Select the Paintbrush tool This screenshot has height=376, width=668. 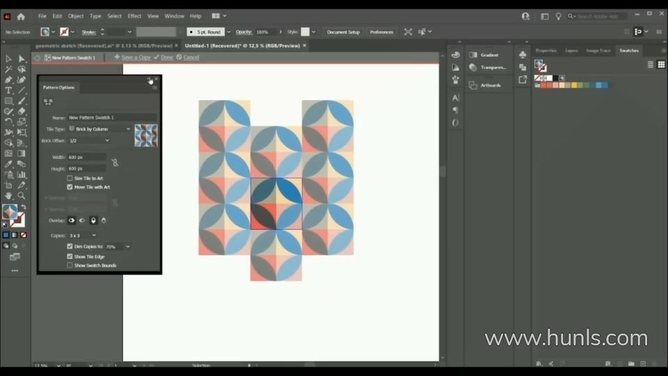tap(22, 101)
